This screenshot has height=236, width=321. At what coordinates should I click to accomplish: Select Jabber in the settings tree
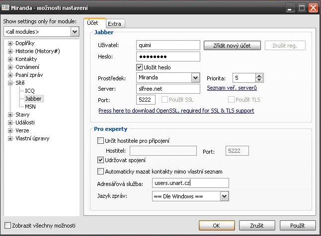[x=33, y=99]
